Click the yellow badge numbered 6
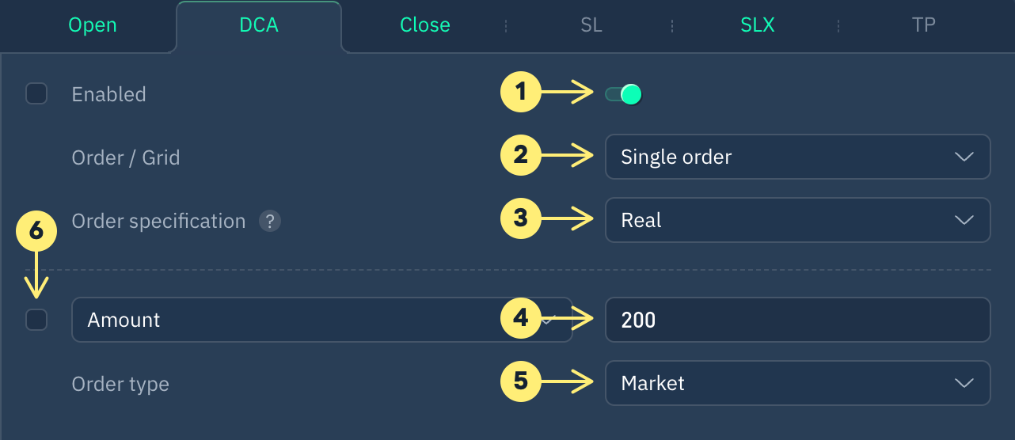This screenshot has height=440, width=1015. click(x=36, y=231)
